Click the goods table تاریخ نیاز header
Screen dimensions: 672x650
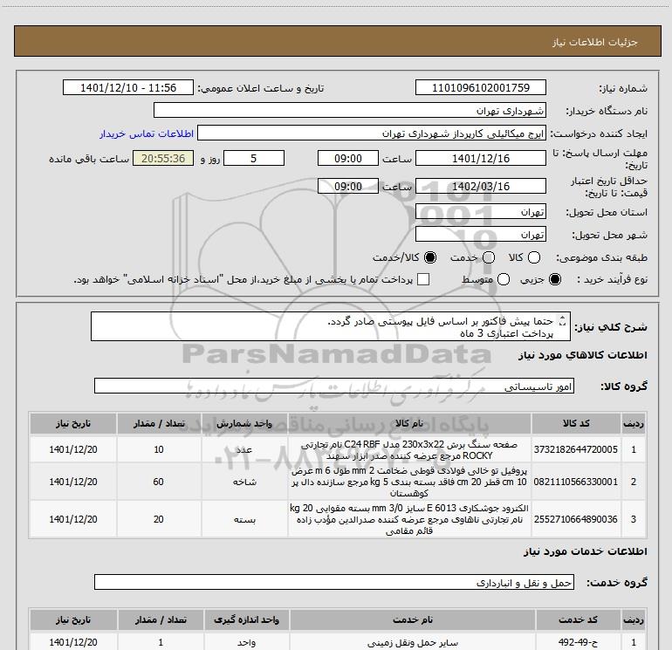73,423
